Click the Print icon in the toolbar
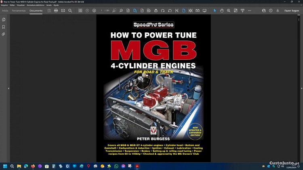The image size is (303, 170). [56, 10]
